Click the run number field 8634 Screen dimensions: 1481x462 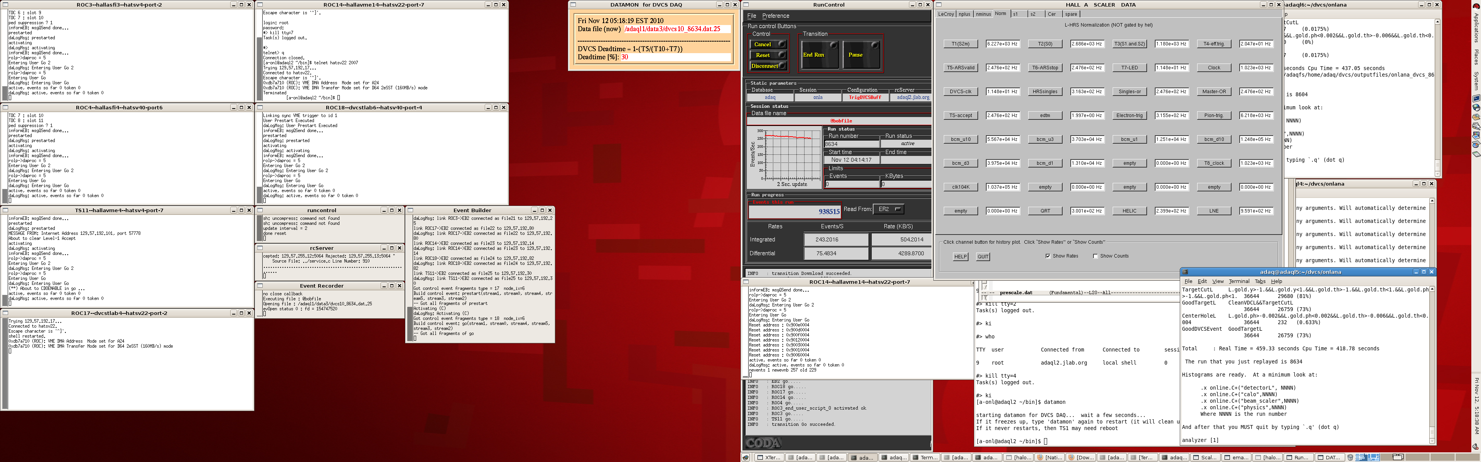click(852, 144)
